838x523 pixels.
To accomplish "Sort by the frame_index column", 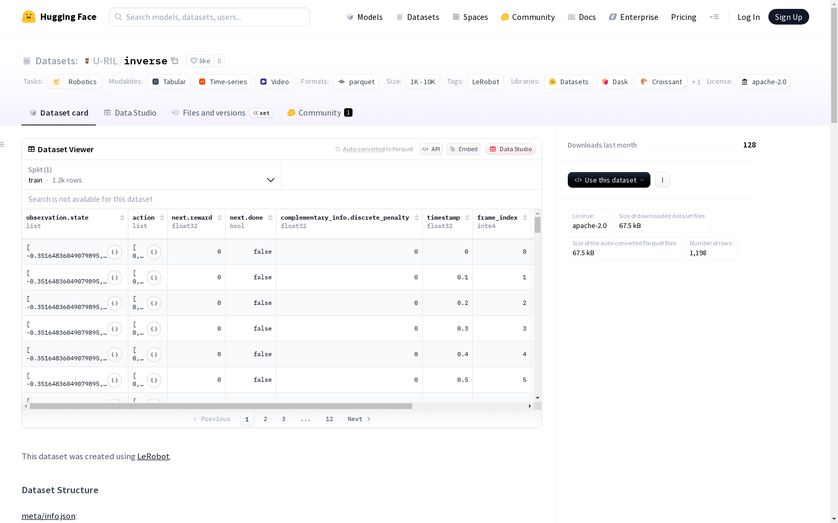I will (525, 218).
